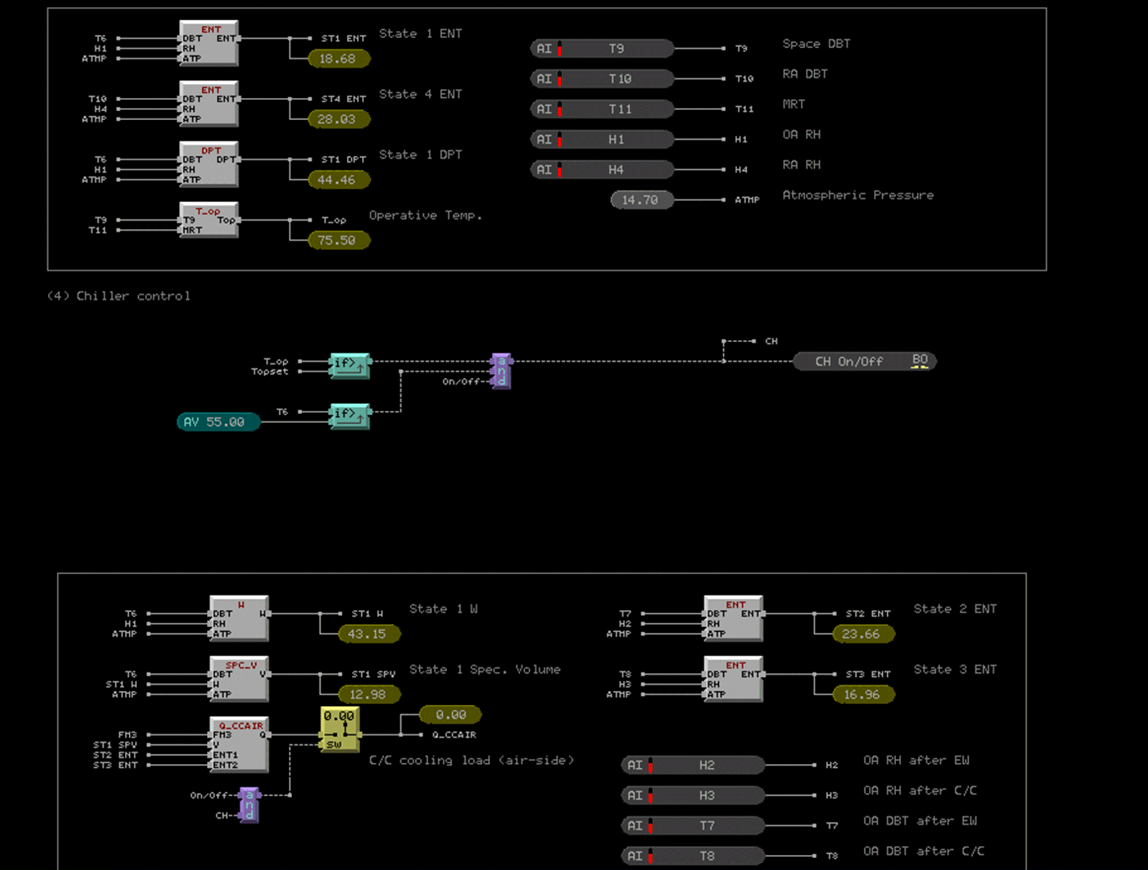The image size is (1148, 870).
Task: Click the 'Operative Temp.' label
Action: [x=425, y=216]
